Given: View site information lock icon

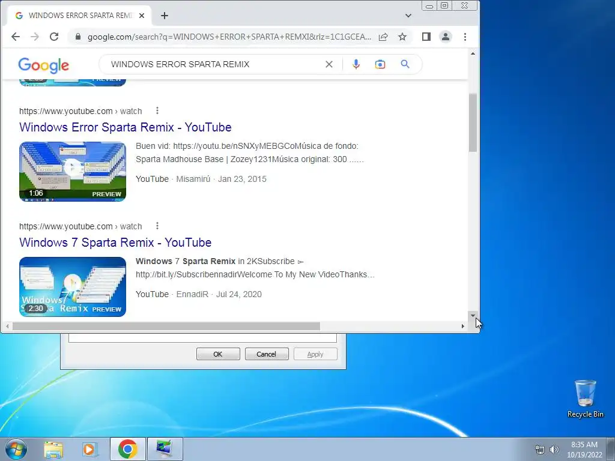Looking at the screenshot, I should [78, 37].
